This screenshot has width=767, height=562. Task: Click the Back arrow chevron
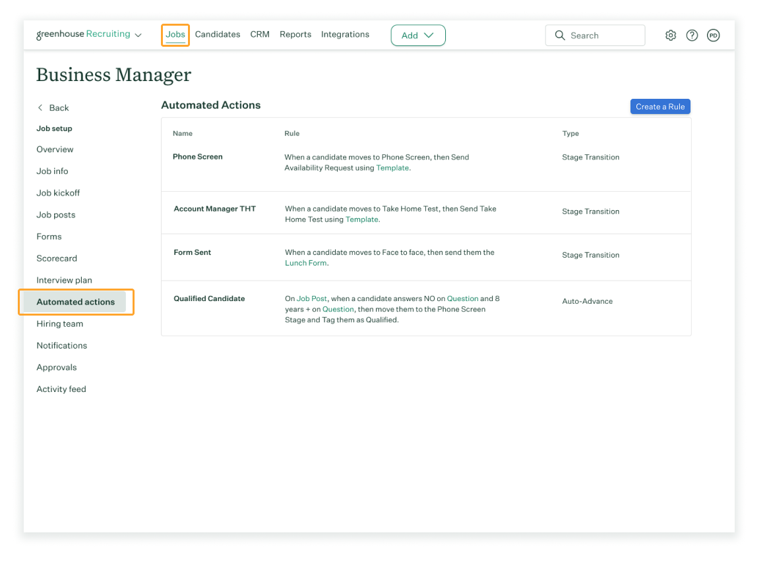(x=40, y=107)
